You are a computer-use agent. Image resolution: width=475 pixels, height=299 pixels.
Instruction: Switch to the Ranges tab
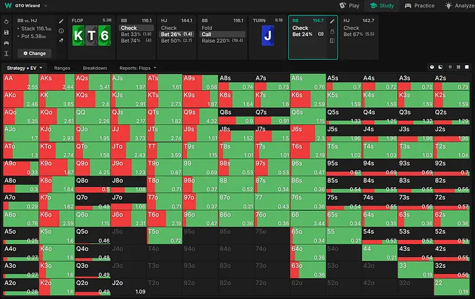coord(62,68)
